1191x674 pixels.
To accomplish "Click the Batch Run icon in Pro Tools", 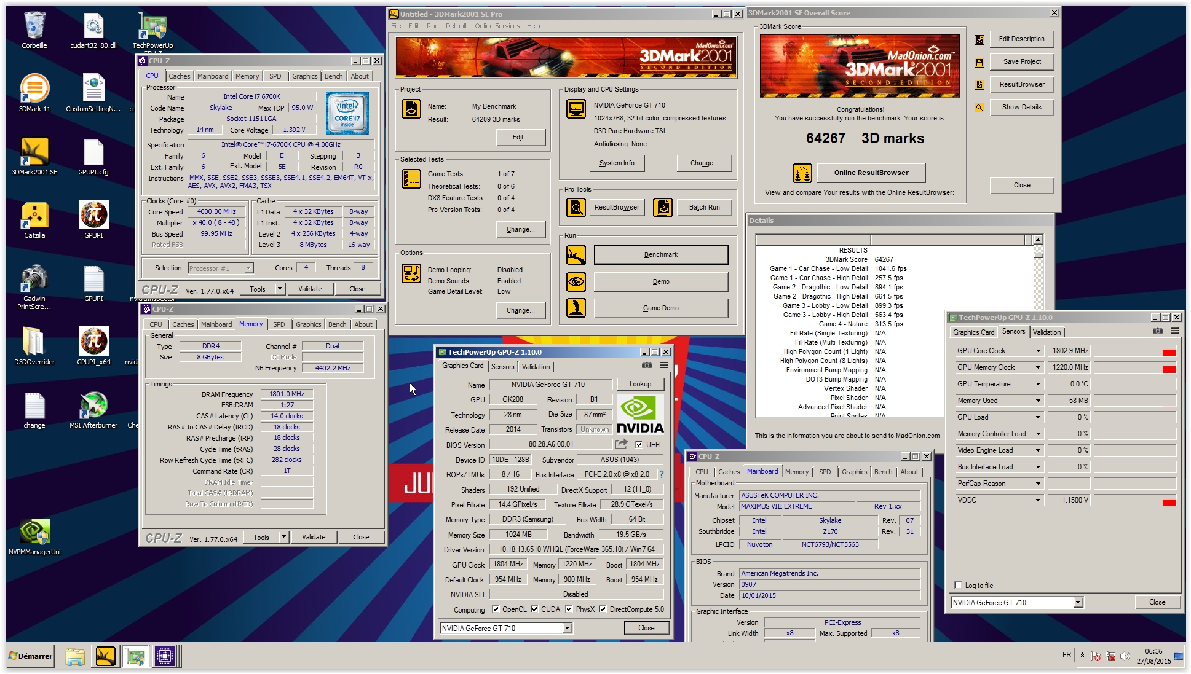I will click(662, 208).
